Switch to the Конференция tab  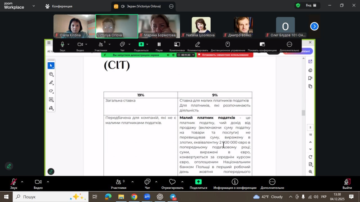pos(59,6)
